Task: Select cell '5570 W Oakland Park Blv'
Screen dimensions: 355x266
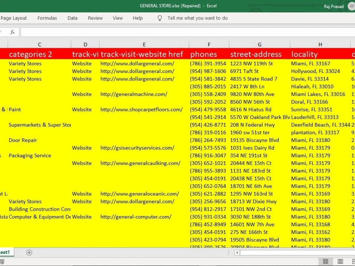Action: (x=260, y=117)
